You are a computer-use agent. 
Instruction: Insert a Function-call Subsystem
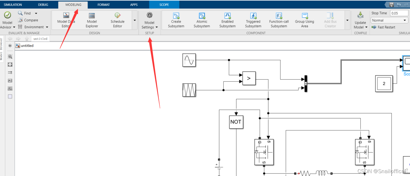coord(279,20)
